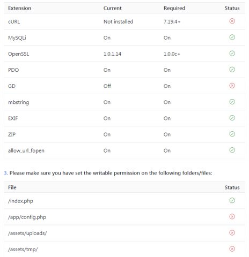Screen dimensions: 249x257
Task: Click the PDO row success icon
Action: click(232, 70)
